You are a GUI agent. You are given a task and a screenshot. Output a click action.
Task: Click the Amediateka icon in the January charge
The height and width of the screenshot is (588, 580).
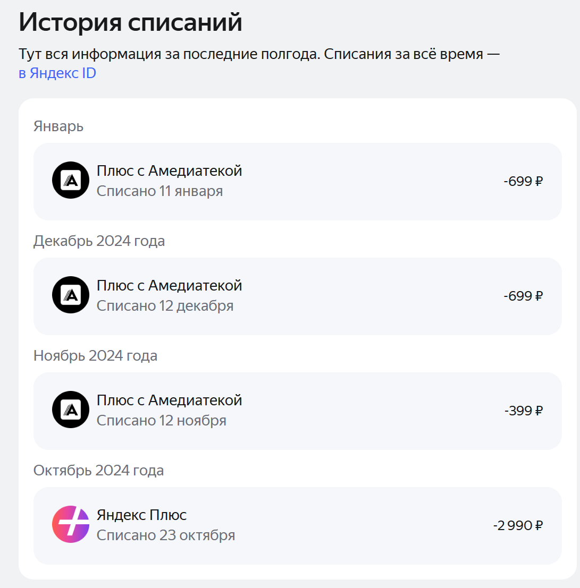click(71, 181)
